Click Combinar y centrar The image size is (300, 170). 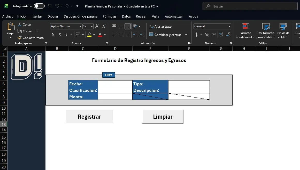165,35
